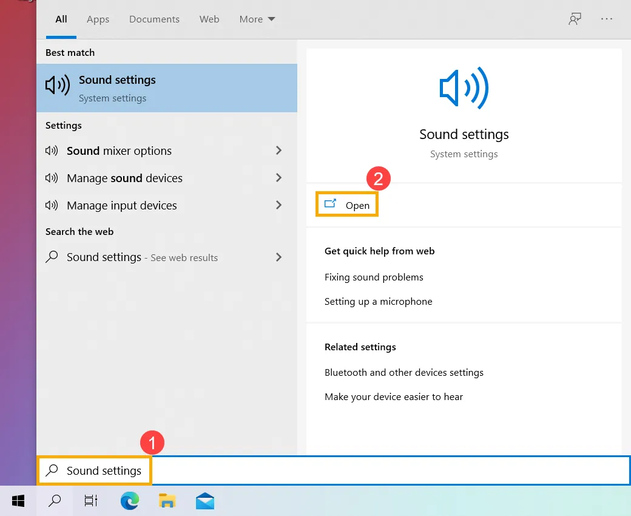Click the Start button
The height and width of the screenshot is (516, 631).
pyautogui.click(x=18, y=501)
